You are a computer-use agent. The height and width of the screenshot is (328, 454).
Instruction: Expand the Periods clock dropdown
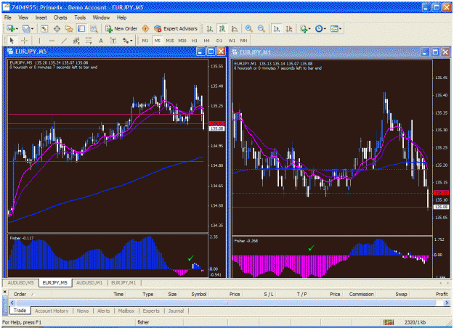tap(325, 28)
